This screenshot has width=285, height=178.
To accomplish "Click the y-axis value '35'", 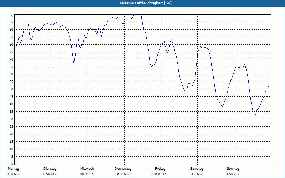I will [11, 112].
